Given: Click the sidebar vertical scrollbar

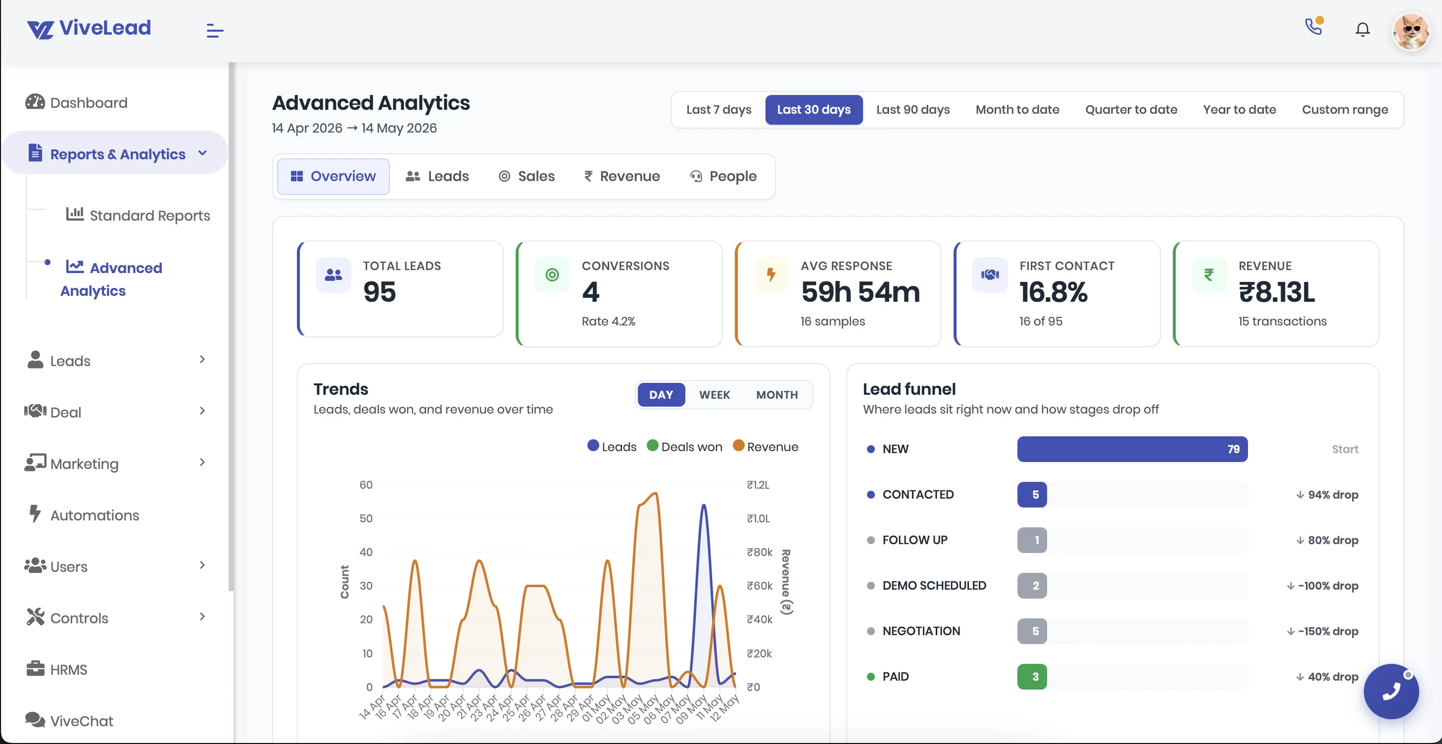Looking at the screenshot, I should 231,326.
